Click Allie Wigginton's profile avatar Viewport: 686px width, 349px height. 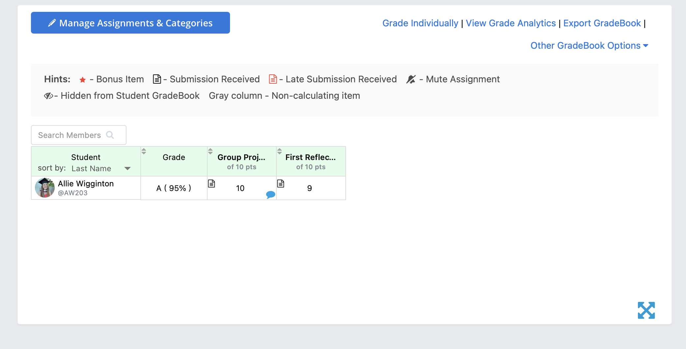tap(45, 188)
